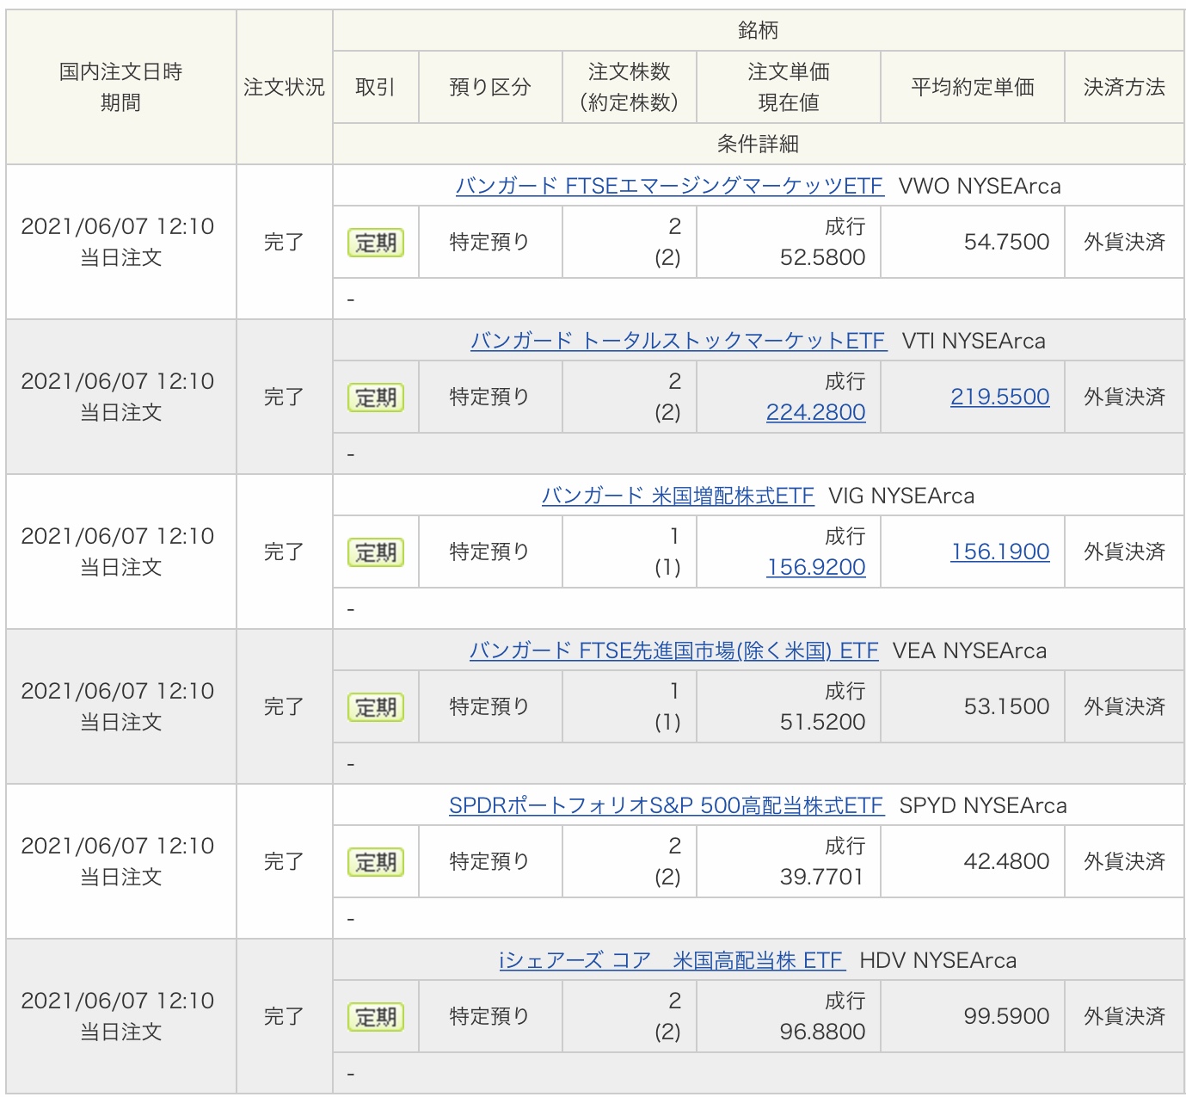Image resolution: width=1186 pixels, height=1097 pixels.
Task: Select the 決済方法 column header
Action: (1125, 87)
